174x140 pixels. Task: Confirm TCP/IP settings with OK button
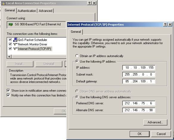[x=139, y=134]
